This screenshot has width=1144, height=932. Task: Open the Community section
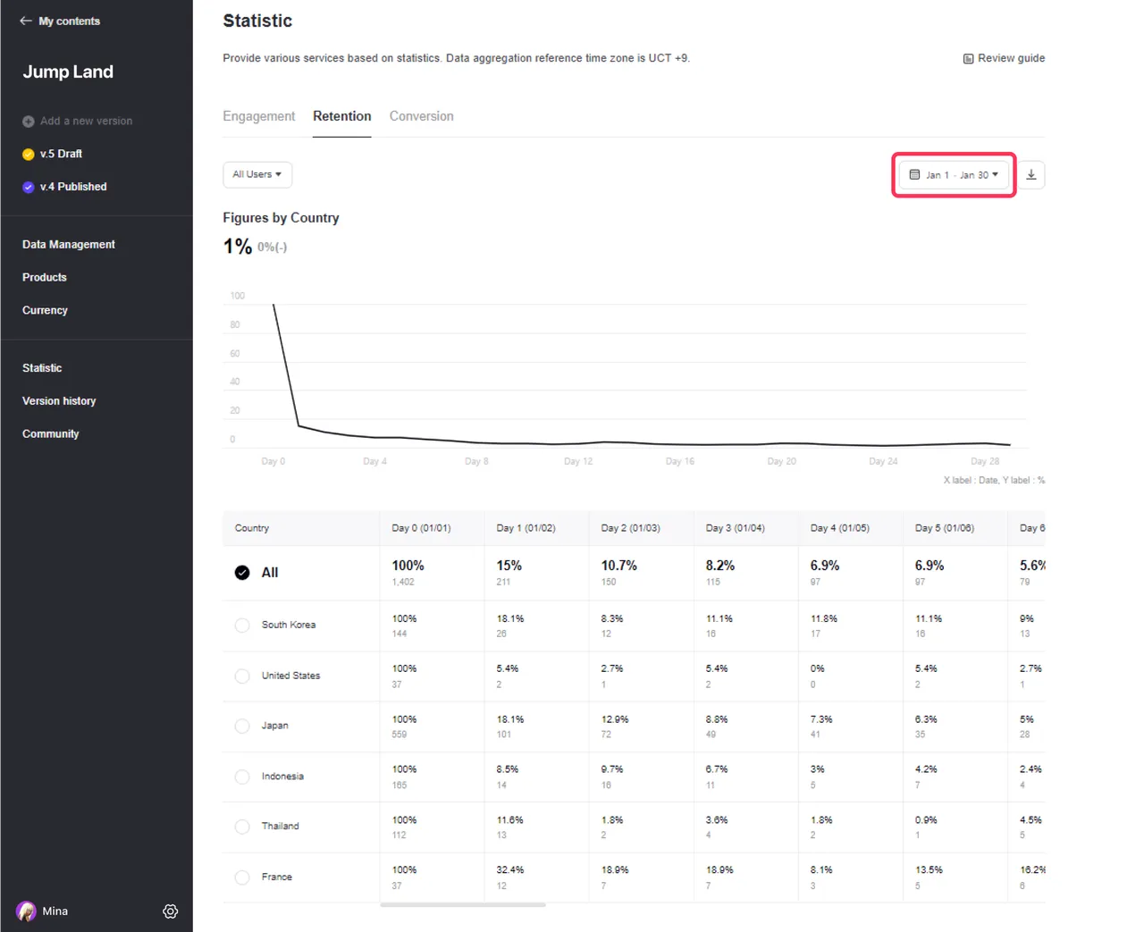(x=51, y=433)
